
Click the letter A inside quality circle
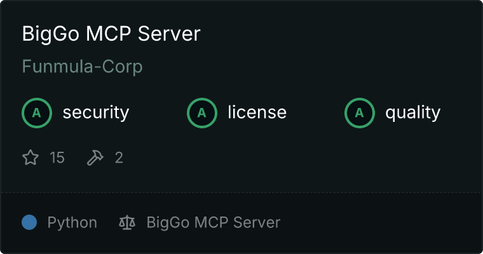pyautogui.click(x=360, y=113)
